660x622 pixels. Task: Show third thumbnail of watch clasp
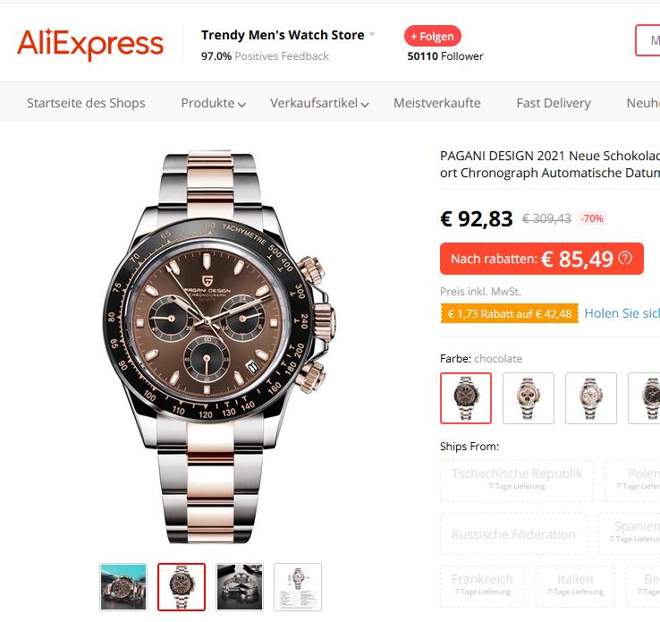click(x=240, y=587)
